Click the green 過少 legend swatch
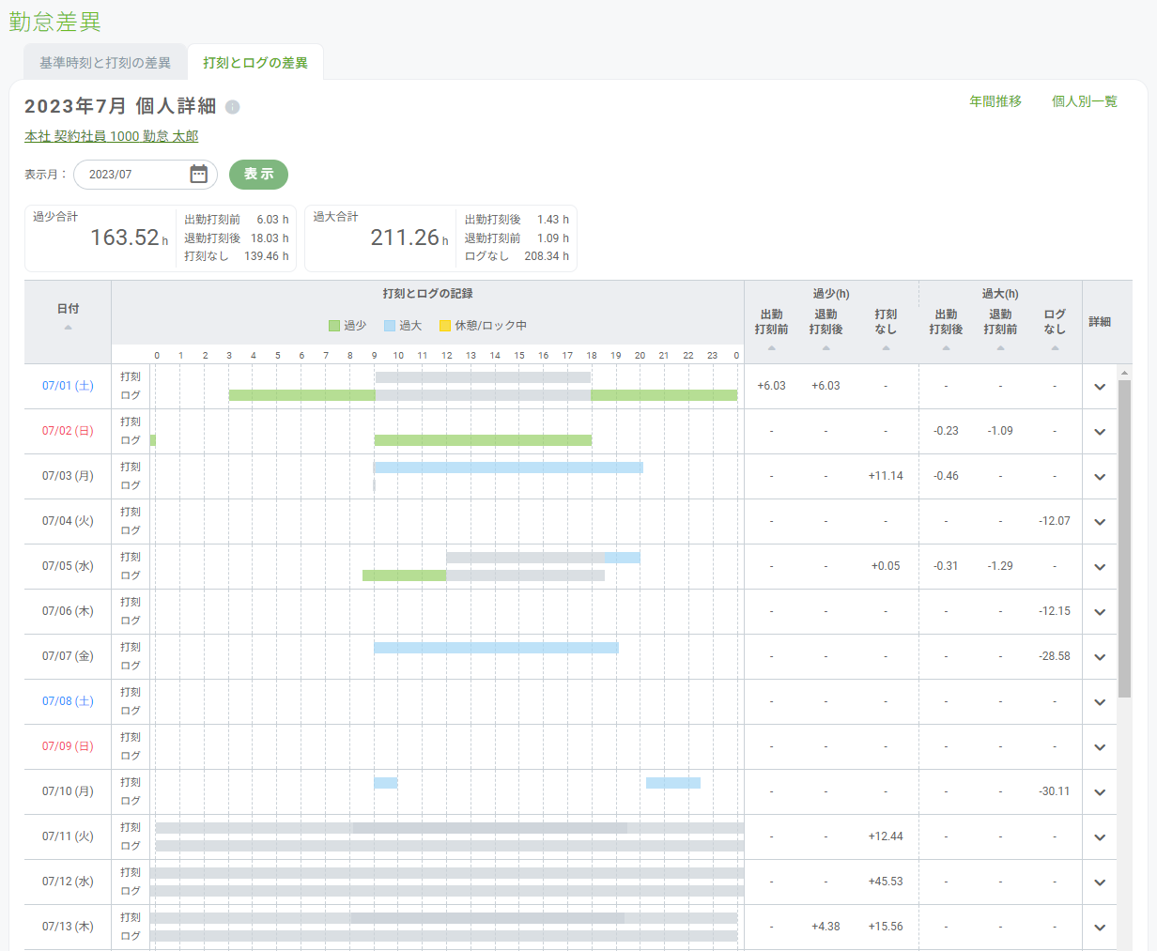Image resolution: width=1157 pixels, height=951 pixels. 334,326
